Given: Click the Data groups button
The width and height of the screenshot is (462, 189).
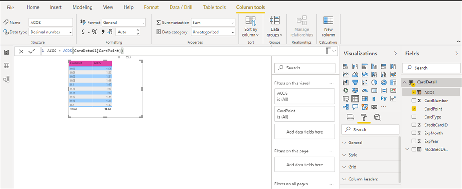Looking at the screenshot, I should tap(275, 27).
